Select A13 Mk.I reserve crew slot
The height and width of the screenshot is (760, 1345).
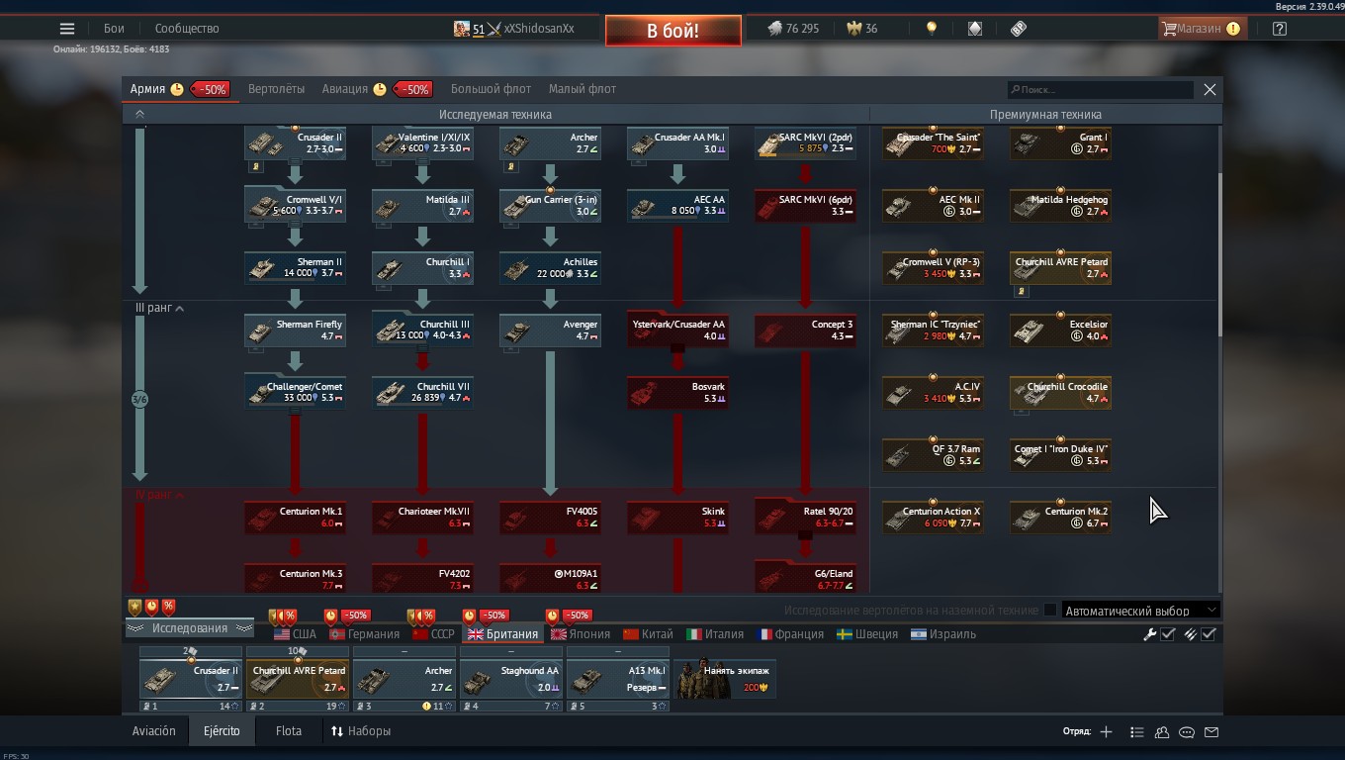click(617, 679)
